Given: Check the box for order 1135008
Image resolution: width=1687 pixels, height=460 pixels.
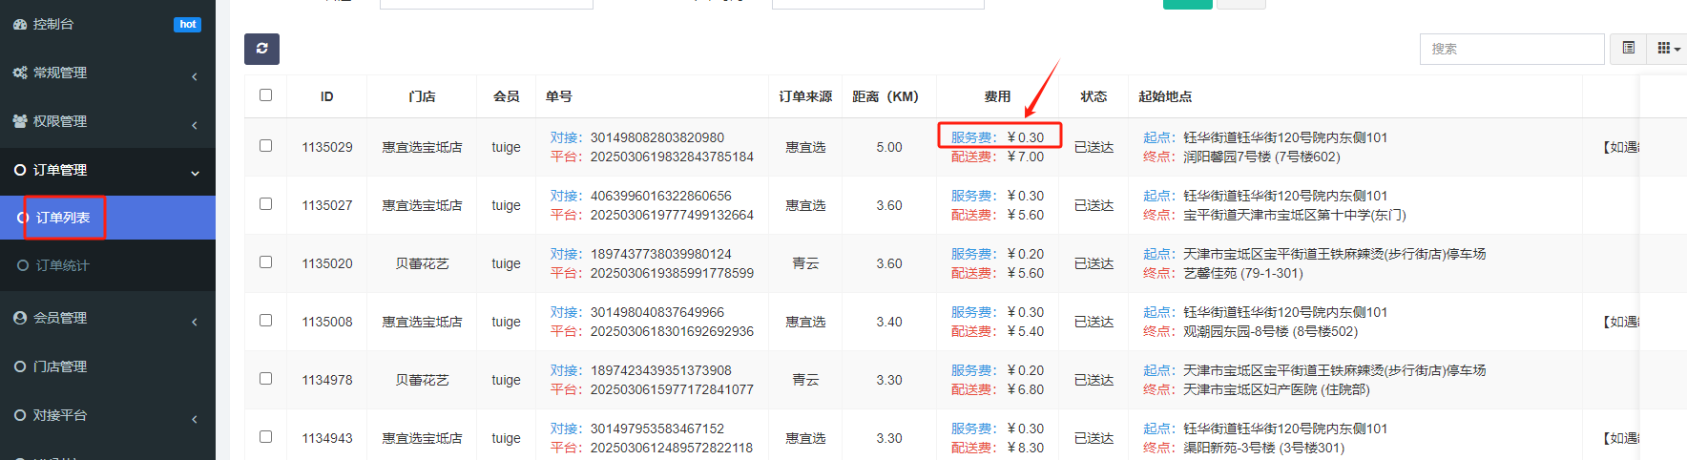Looking at the screenshot, I should click(x=265, y=320).
